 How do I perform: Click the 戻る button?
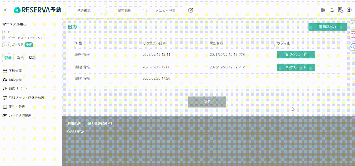click(x=207, y=102)
